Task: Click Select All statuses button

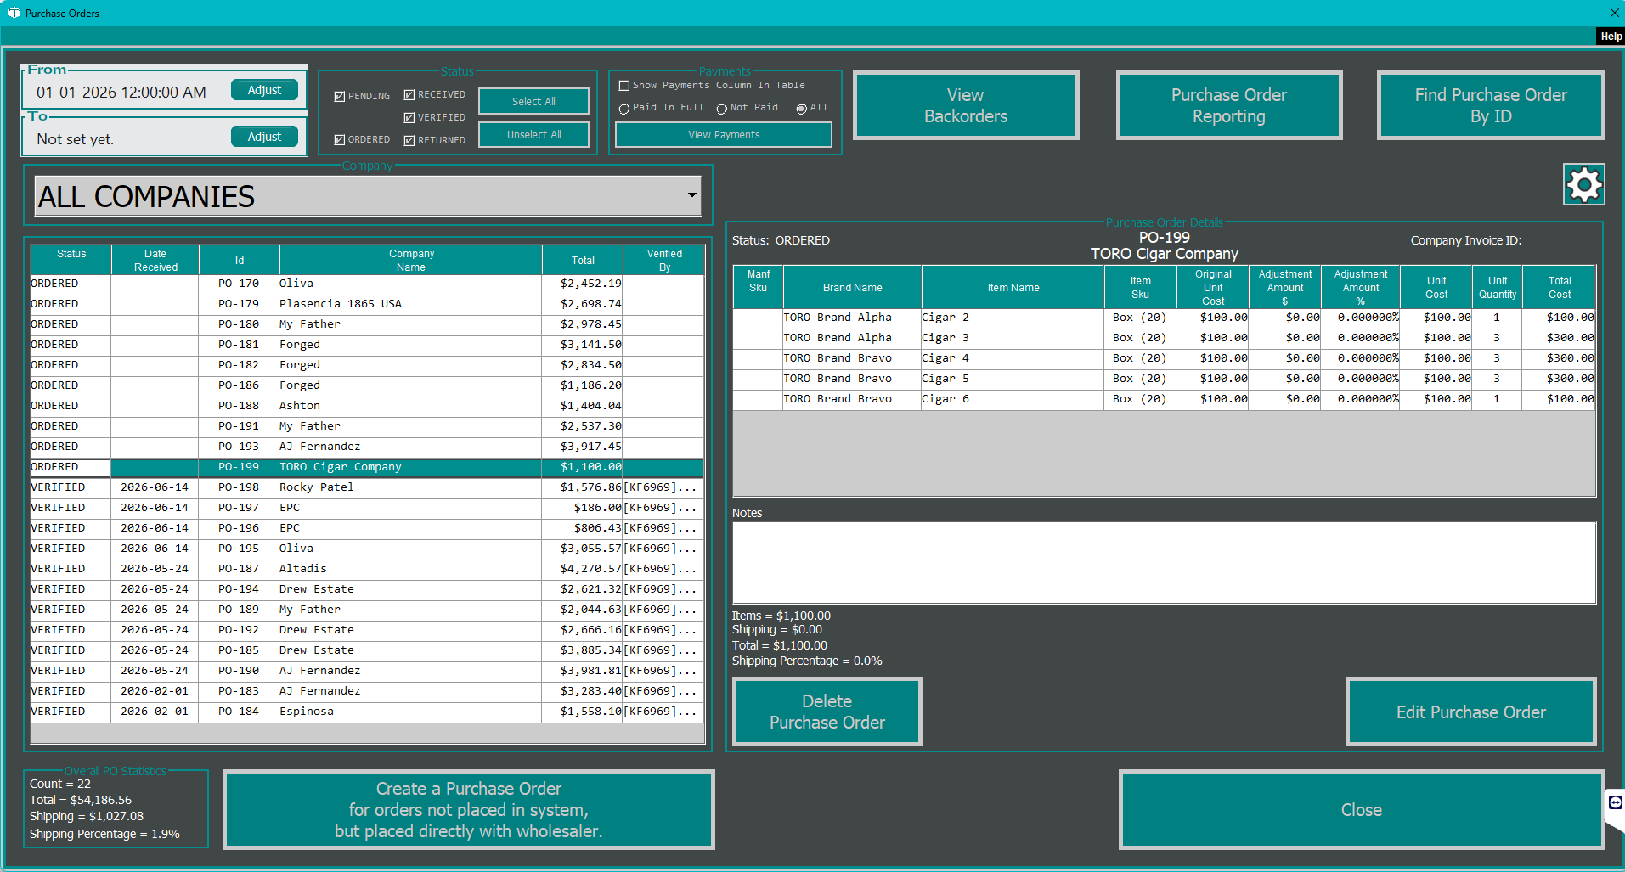Action: [x=533, y=101]
